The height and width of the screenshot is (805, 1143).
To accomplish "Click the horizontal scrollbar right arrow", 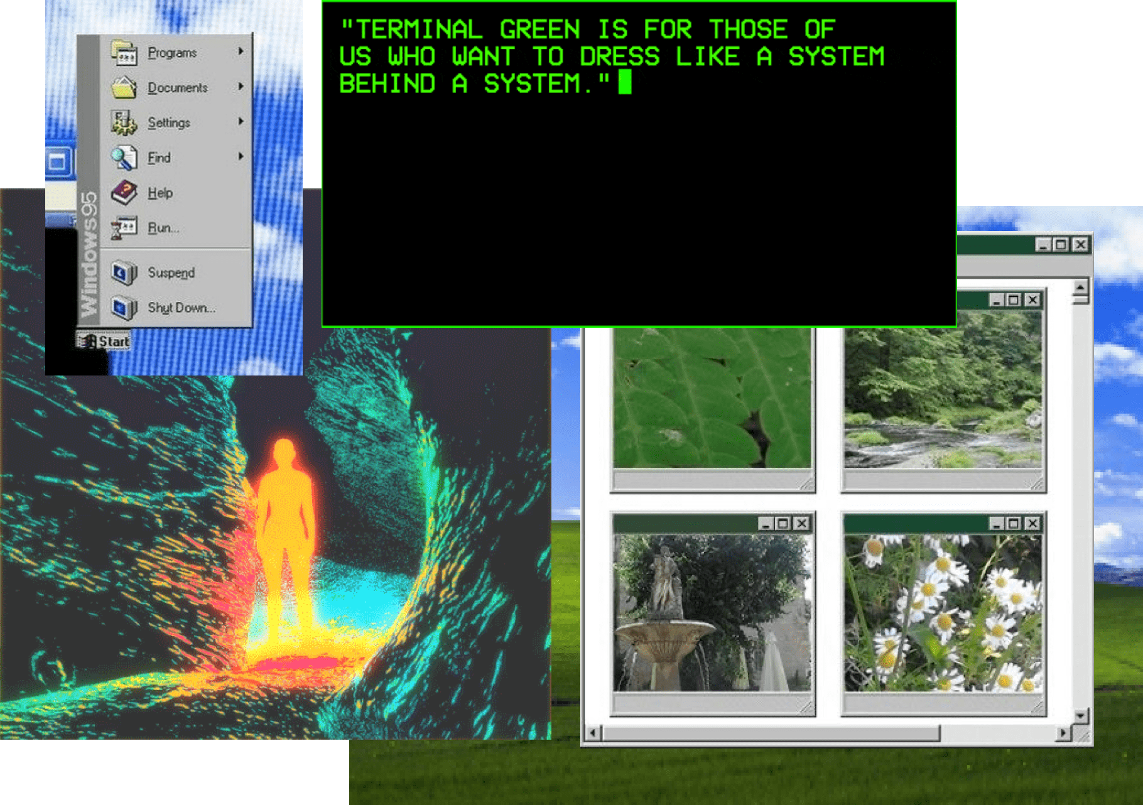I will pos(1063,733).
